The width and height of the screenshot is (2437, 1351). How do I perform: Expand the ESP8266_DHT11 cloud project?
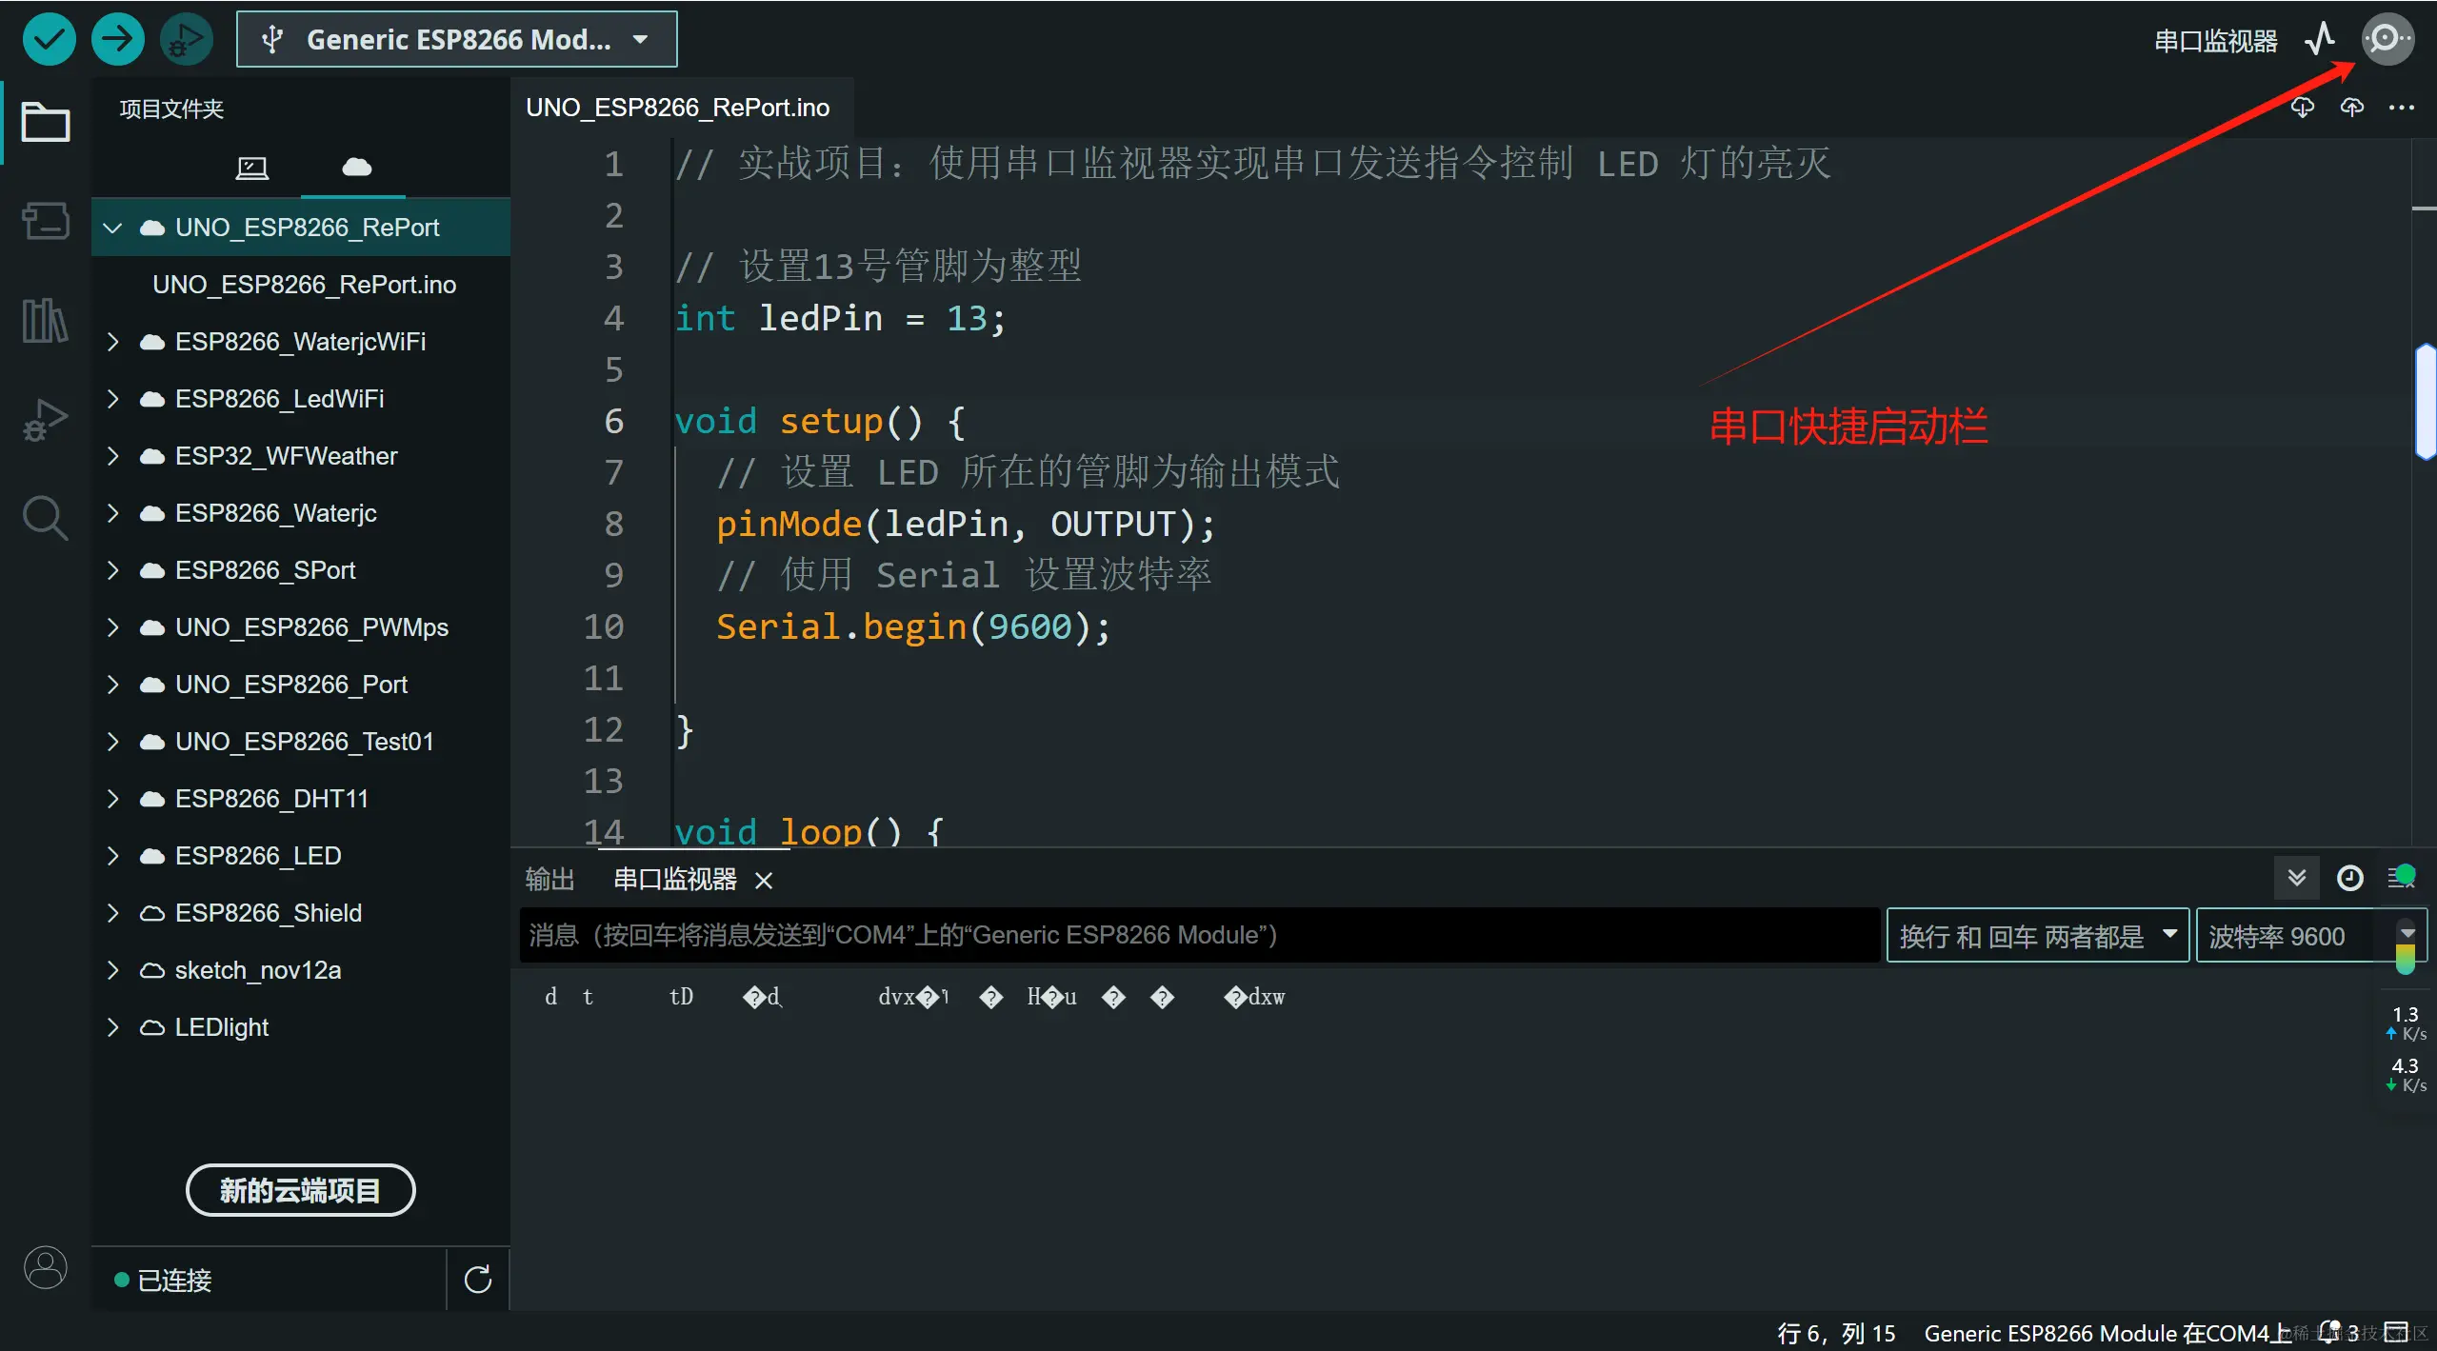point(112,799)
